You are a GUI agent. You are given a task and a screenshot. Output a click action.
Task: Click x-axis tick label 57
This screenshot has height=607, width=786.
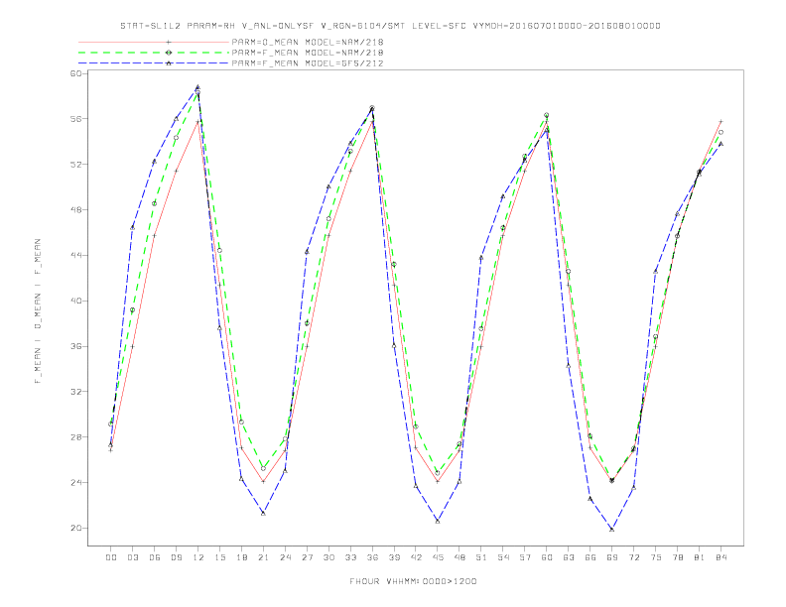[x=525, y=557]
